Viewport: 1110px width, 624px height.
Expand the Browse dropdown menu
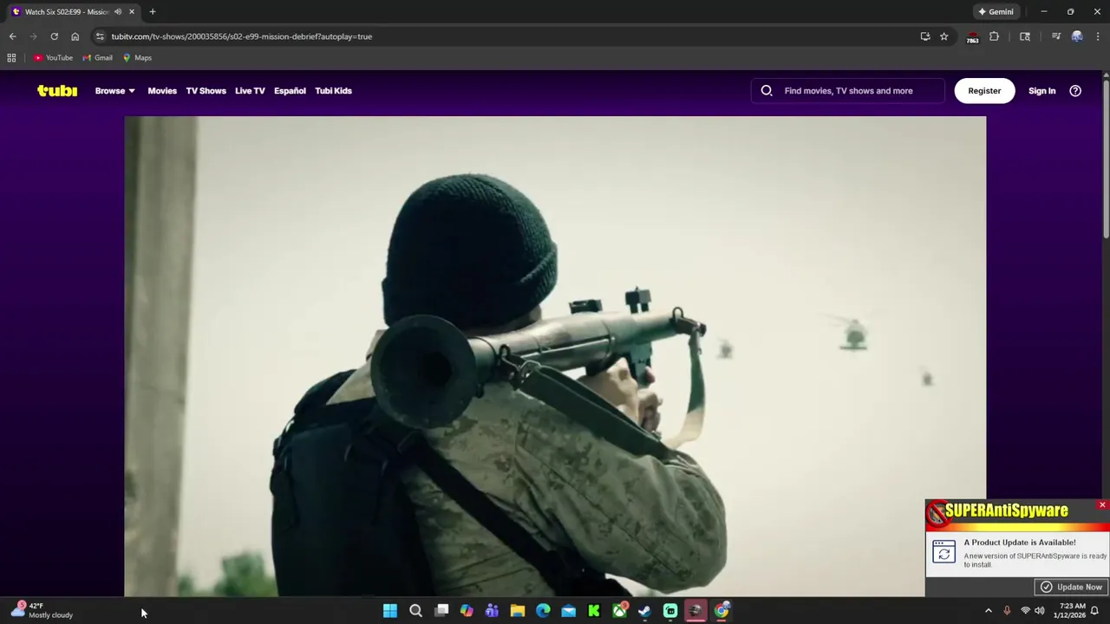(x=114, y=91)
